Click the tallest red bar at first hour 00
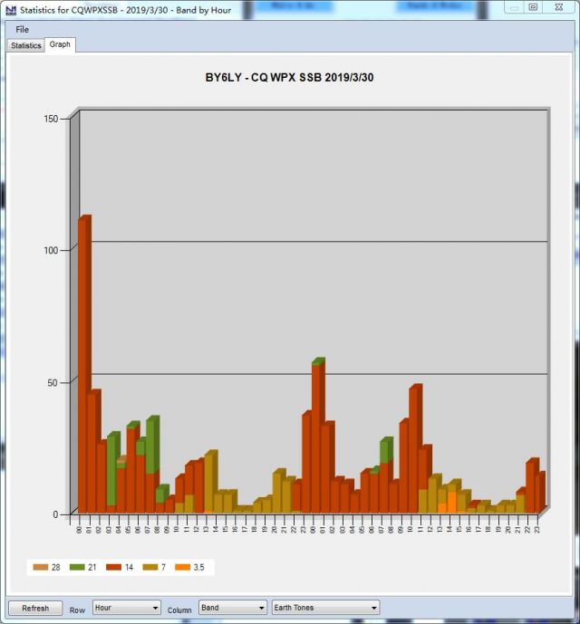The image size is (580, 624). click(84, 364)
